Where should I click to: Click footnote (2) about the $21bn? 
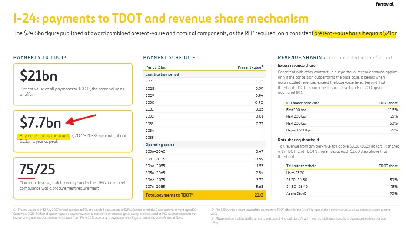(300, 211)
